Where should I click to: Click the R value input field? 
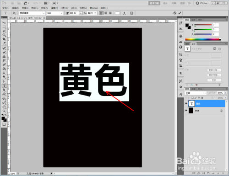pos(216,25)
